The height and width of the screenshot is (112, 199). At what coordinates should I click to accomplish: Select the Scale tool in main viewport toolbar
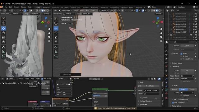coord(56,37)
